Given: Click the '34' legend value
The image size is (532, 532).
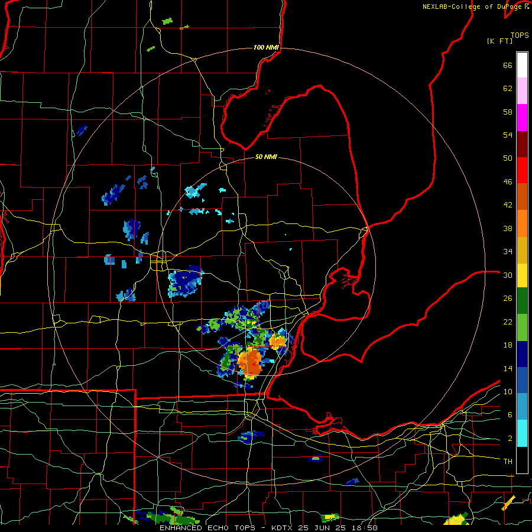Looking at the screenshot, I should click(x=508, y=252).
